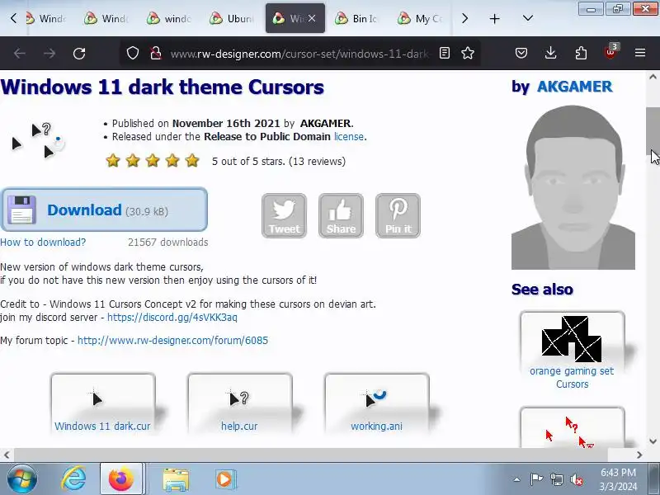Click the AKGAMER link in published line
Viewport: 660px width, 495px height.
pos(325,123)
